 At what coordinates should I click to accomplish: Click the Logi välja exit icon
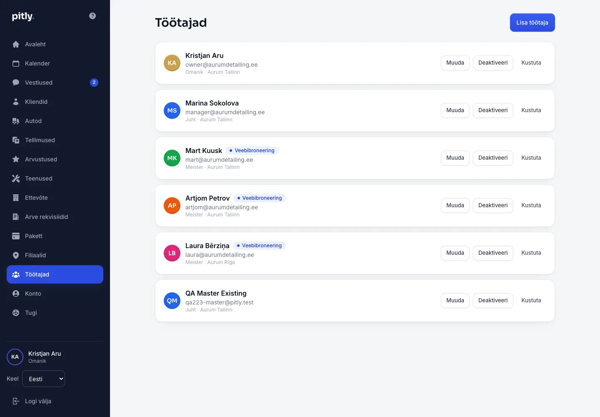(x=16, y=401)
